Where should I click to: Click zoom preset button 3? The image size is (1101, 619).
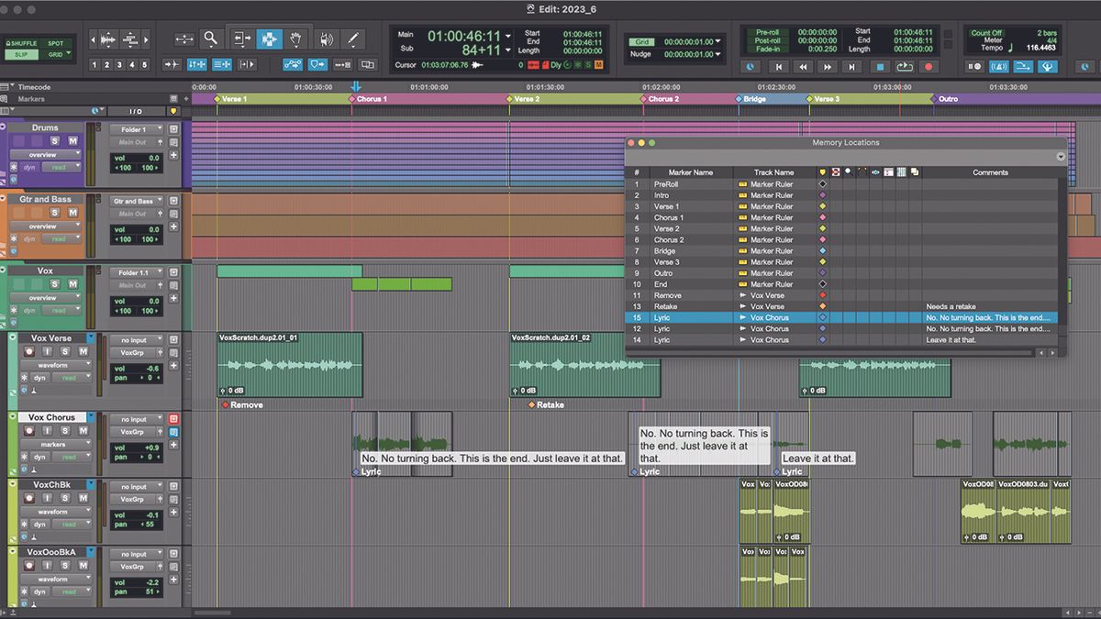point(121,64)
